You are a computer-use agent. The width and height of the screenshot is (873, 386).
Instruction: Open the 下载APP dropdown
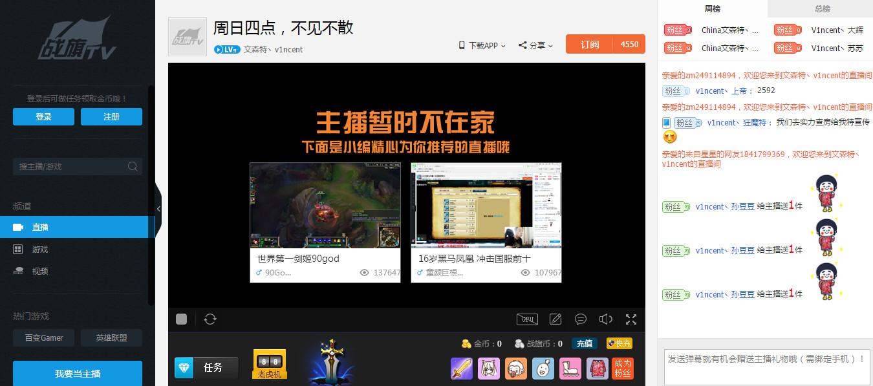click(x=482, y=45)
